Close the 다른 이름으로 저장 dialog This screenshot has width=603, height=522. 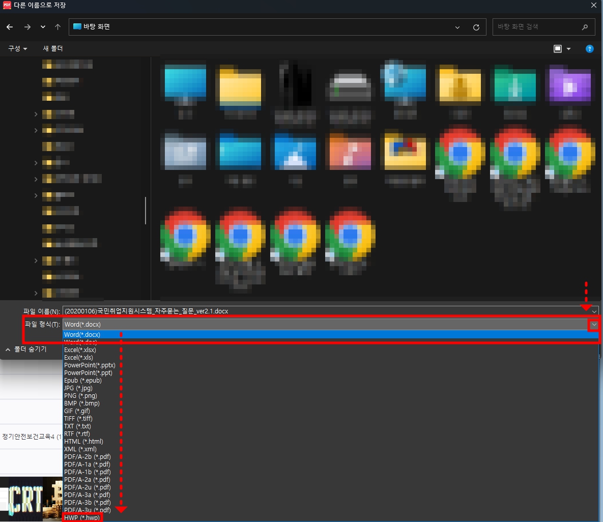point(594,5)
